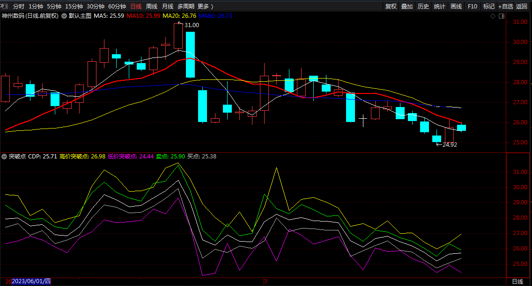This screenshot has height=286, width=532.
Task: Switch to the 分时 tab
Action: [x=18, y=7]
